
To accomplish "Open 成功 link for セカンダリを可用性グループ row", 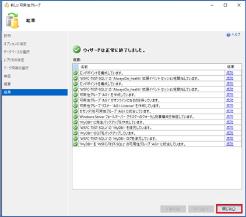I will pyautogui.click(x=230, y=111).
